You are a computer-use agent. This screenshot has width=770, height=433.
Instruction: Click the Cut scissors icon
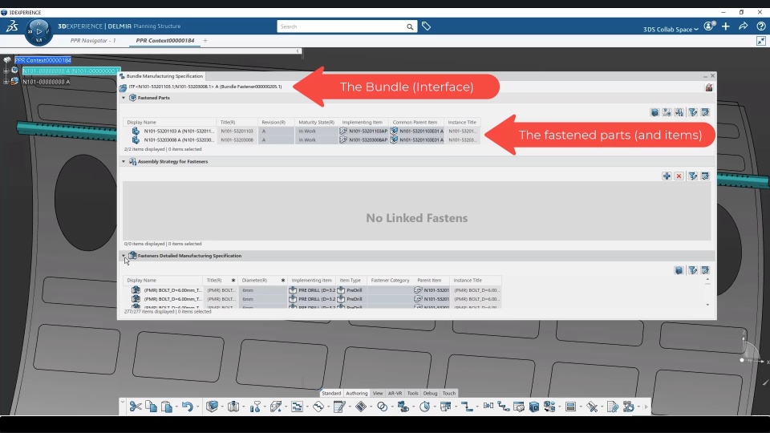pos(136,407)
